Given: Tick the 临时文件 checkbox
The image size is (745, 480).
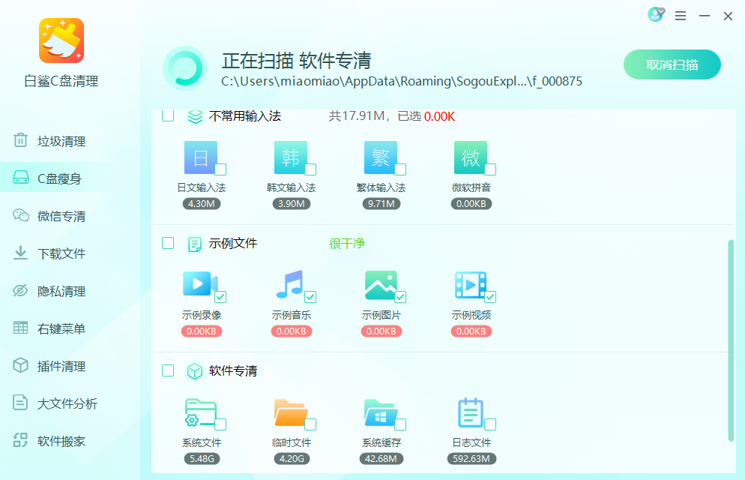Looking at the screenshot, I should [310, 424].
